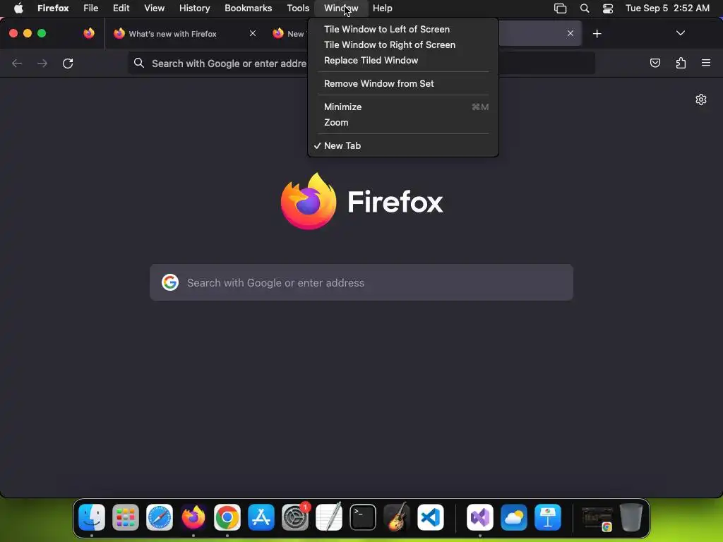723x542 pixels.
Task: Open the Tools menu
Action: (x=298, y=8)
